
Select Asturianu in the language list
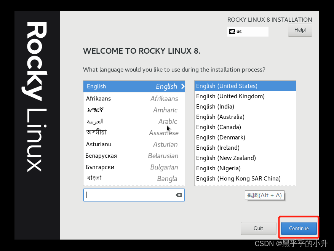(x=134, y=144)
